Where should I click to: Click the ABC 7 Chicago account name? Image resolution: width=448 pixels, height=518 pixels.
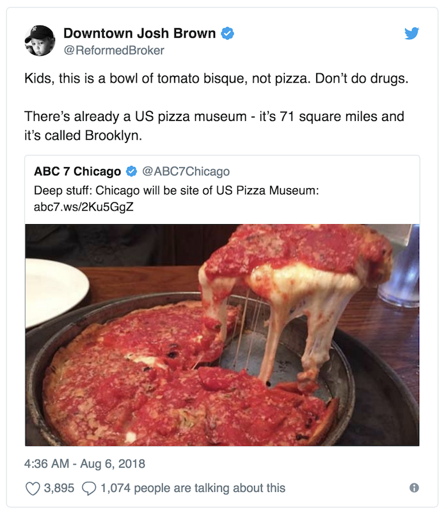pyautogui.click(x=77, y=171)
